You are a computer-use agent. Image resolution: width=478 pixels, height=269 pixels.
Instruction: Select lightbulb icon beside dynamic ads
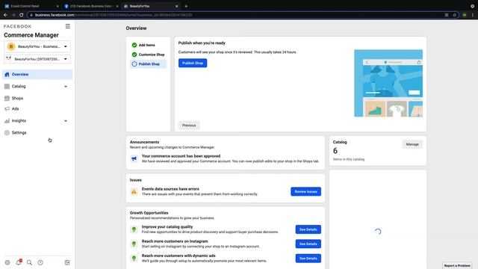pos(134,258)
